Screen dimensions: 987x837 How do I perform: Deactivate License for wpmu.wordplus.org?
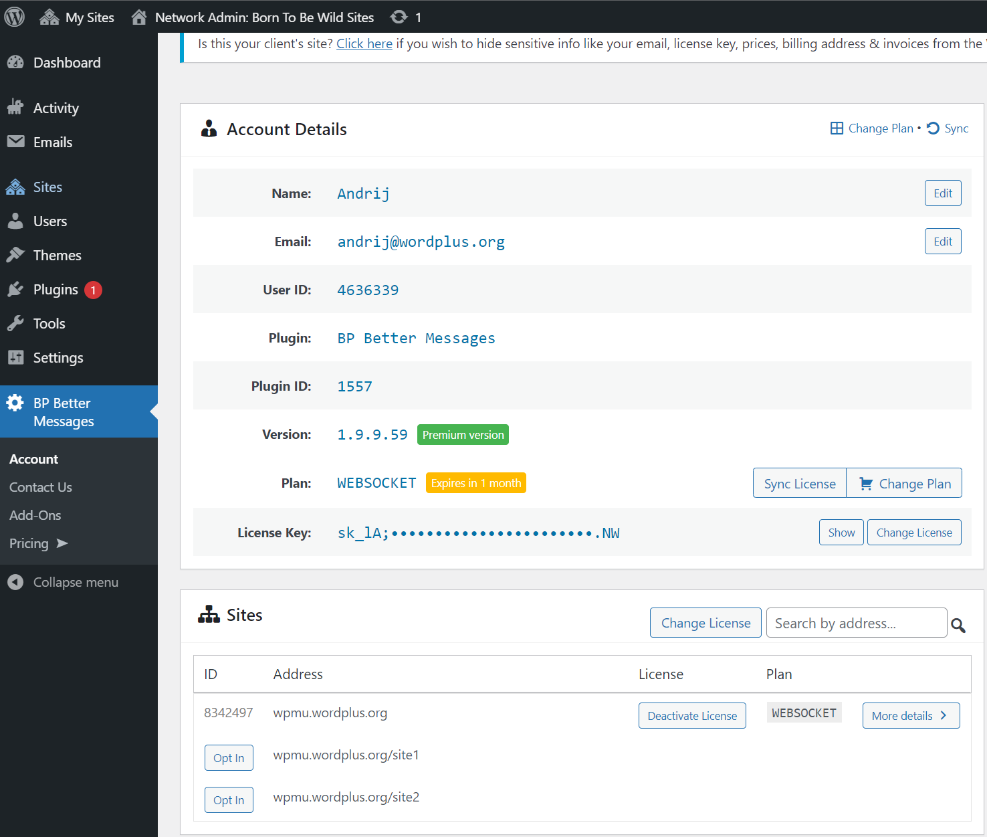(692, 716)
